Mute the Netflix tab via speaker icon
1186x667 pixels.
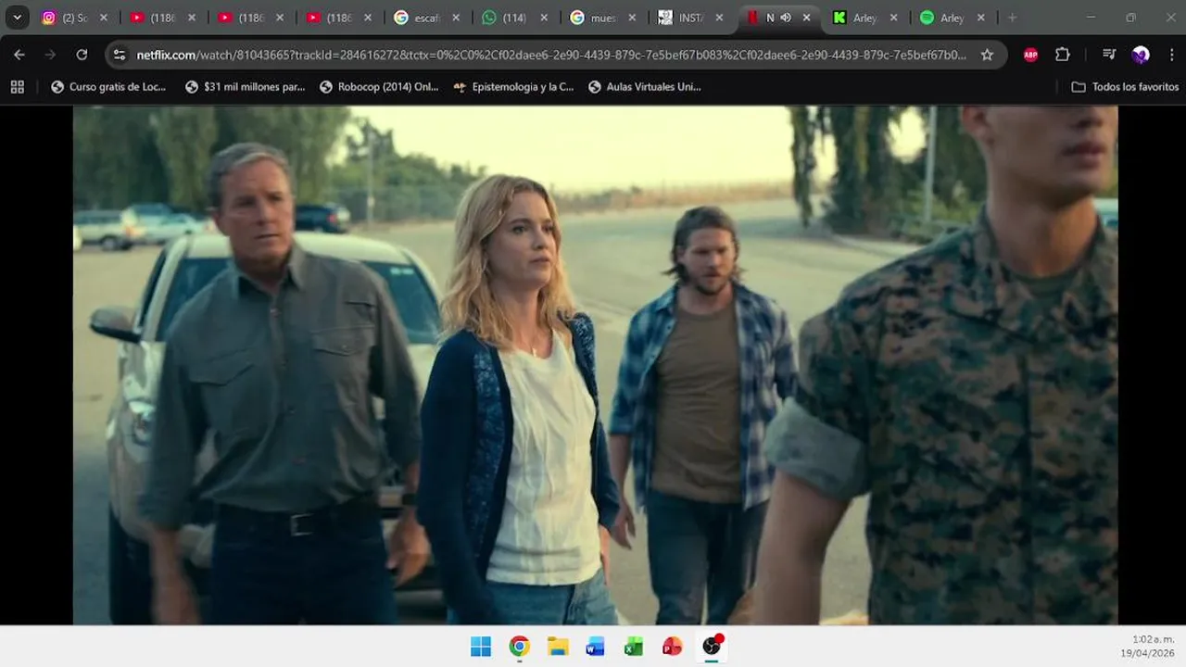786,18
